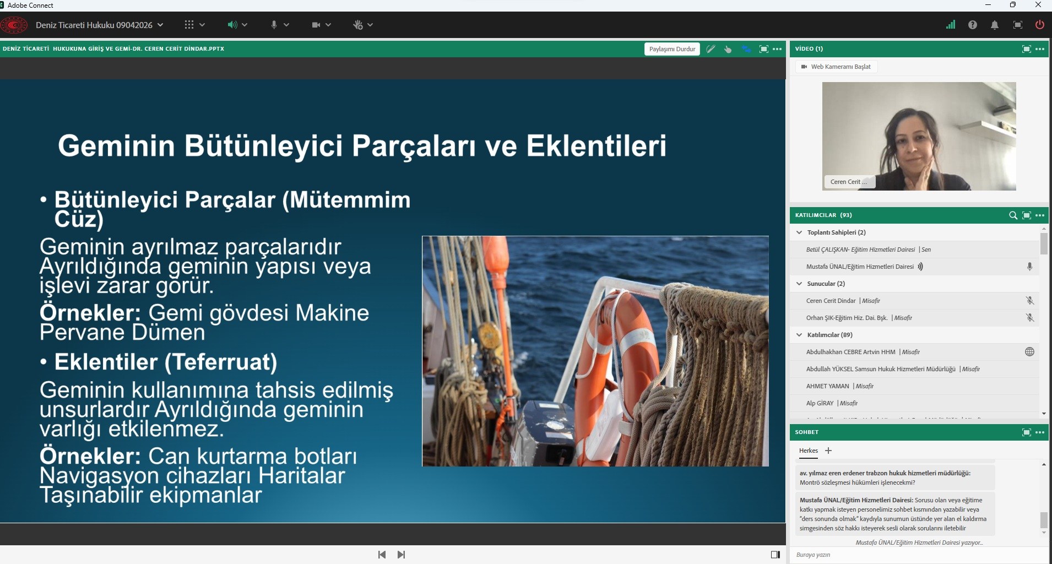Screen dimensions: 1052x564
Task: Select the pointer hand icon in share toolbar
Action: coord(728,49)
